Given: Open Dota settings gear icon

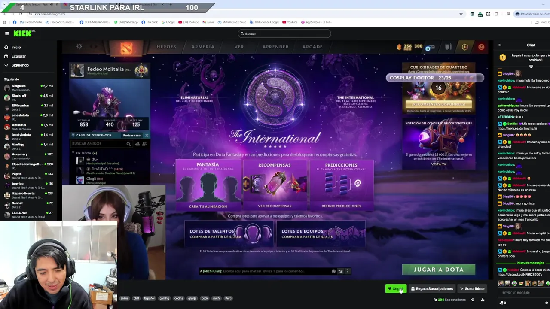Looking at the screenshot, I should 79,46.
